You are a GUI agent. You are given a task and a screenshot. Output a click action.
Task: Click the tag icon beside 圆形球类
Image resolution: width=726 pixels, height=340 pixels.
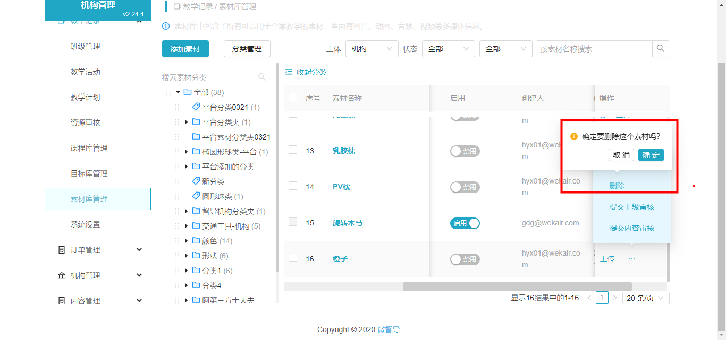(x=196, y=196)
